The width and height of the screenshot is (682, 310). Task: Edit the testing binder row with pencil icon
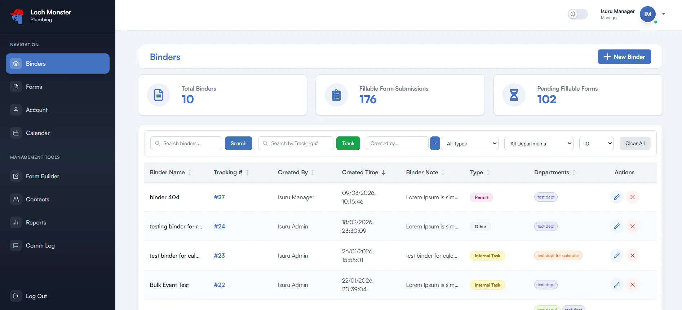coord(616,226)
